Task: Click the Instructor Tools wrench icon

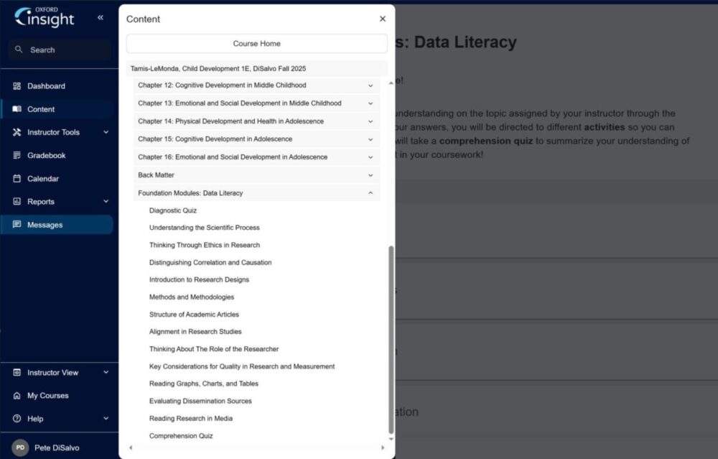Action: [17, 132]
